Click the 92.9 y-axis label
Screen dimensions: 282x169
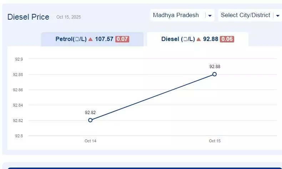tap(19, 59)
